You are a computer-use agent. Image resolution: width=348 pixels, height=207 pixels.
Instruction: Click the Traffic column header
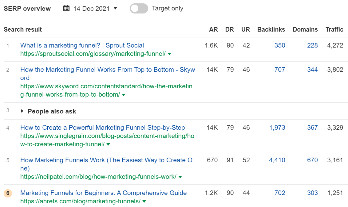[334, 29]
